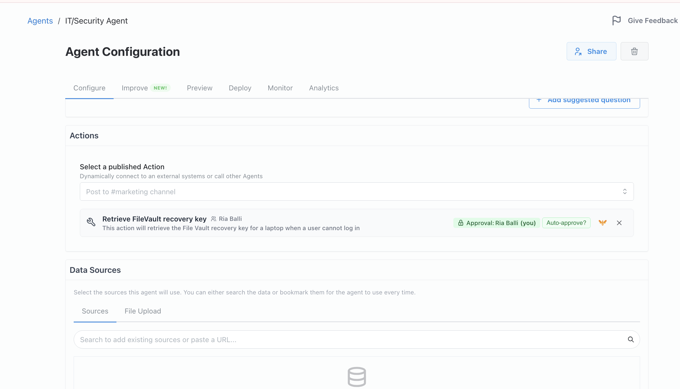This screenshot has width=680, height=389.
Task: Click the up-down chevron of Action selector
Action: tap(625, 192)
